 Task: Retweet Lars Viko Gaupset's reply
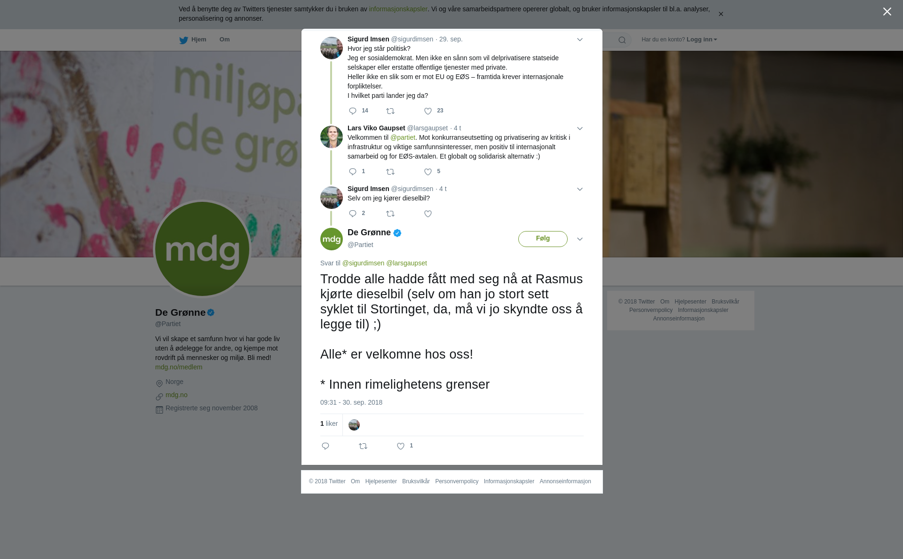click(x=390, y=172)
